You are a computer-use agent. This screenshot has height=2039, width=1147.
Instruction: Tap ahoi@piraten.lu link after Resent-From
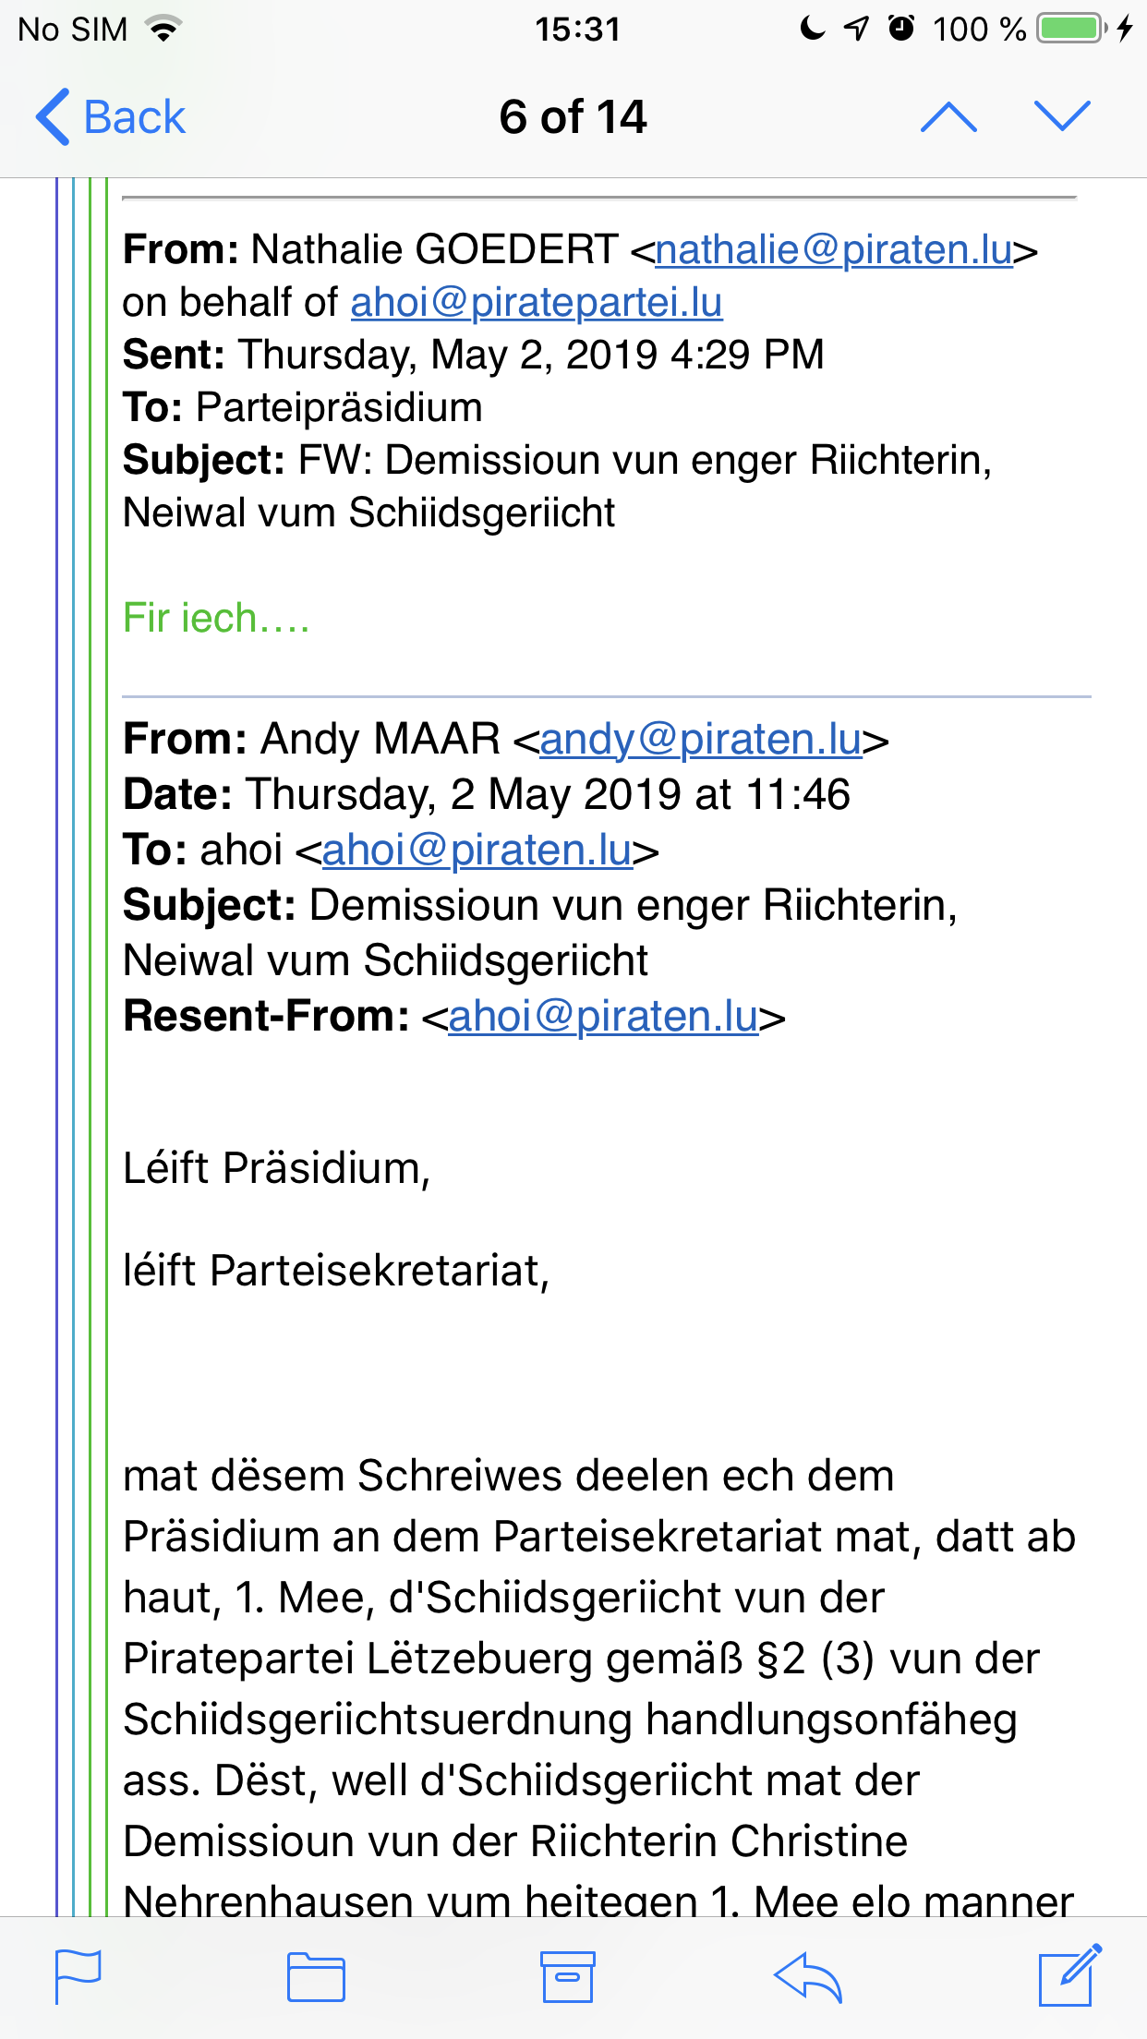tap(603, 1017)
